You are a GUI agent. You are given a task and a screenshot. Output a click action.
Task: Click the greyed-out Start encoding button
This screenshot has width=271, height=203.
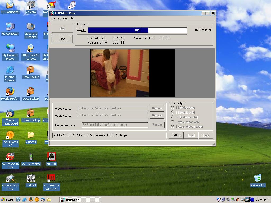coord(62,28)
